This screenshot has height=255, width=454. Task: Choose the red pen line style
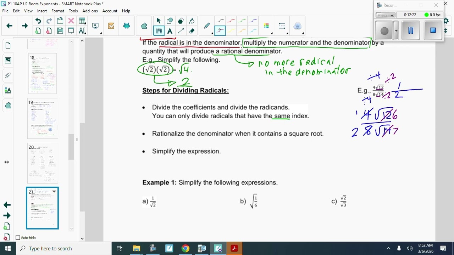pyautogui.click(x=231, y=21)
